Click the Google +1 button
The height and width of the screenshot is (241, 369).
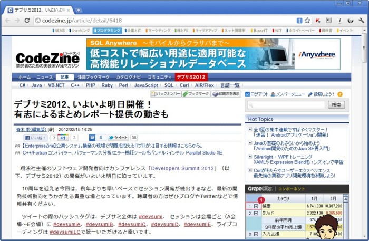tap(63, 138)
